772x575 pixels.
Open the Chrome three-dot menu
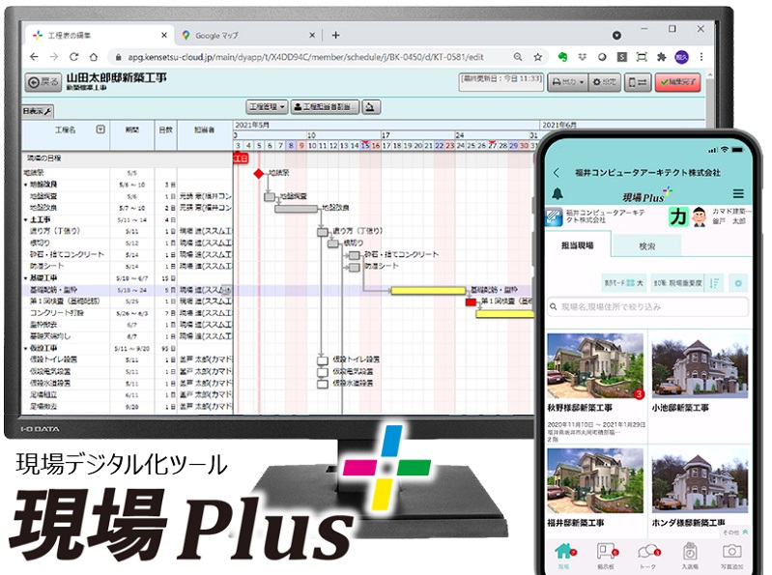(x=701, y=57)
